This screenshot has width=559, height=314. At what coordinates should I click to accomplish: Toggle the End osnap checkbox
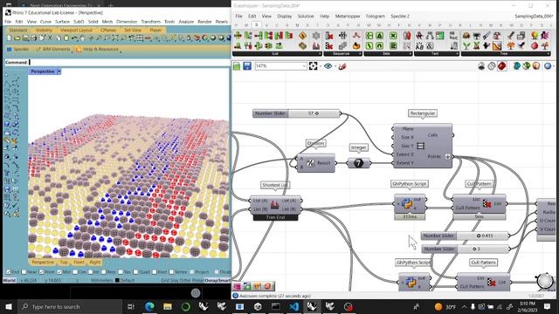[x=9, y=272]
